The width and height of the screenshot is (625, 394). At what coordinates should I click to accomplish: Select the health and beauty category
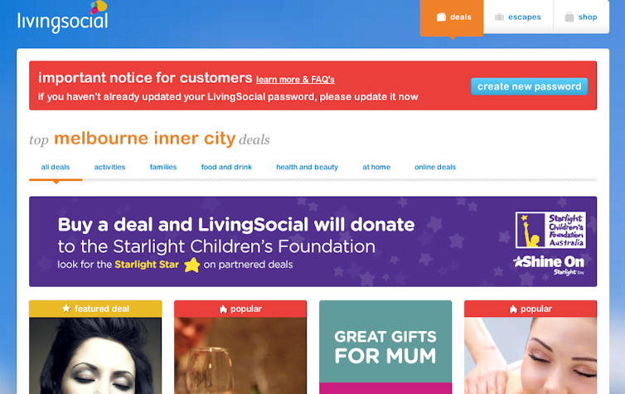point(307,167)
